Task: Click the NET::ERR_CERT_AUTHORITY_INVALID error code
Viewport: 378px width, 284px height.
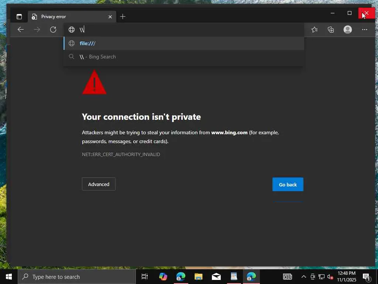Action: (x=121, y=154)
